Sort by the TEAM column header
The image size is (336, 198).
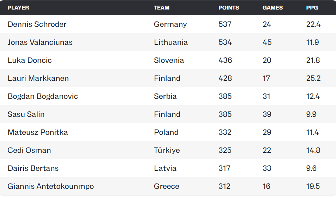[x=162, y=7]
